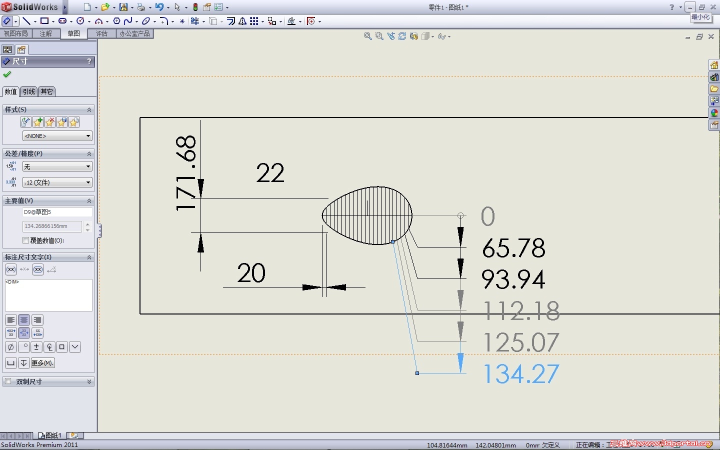Select the Circle sketch tool
The image size is (720, 450).
click(80, 21)
